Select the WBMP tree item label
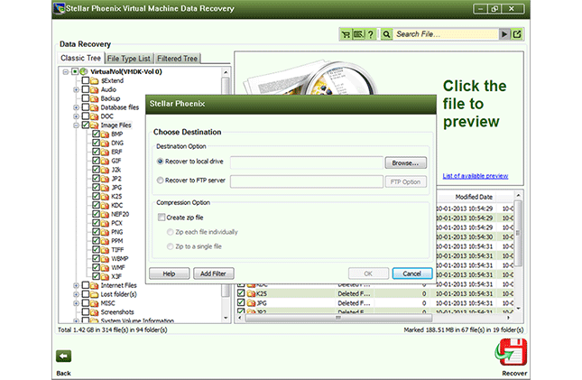 coord(119,258)
